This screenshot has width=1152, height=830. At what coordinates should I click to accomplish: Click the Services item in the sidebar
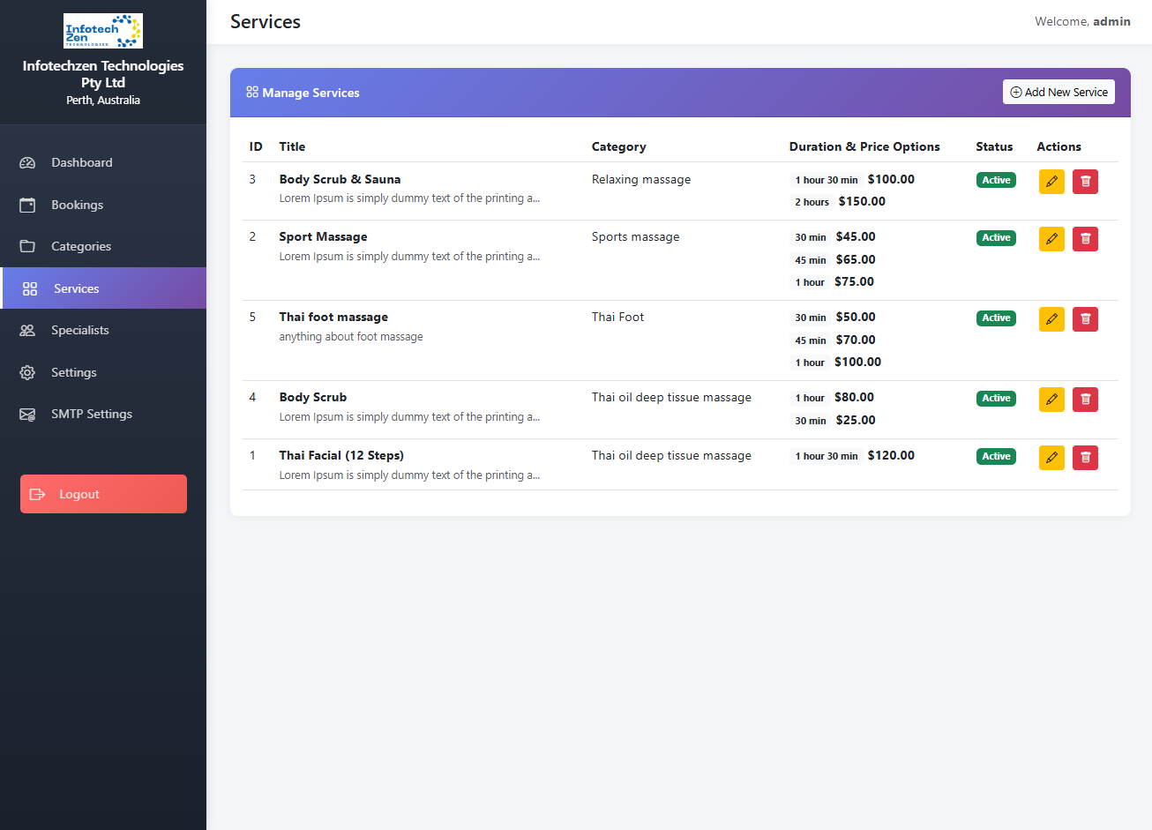76,288
